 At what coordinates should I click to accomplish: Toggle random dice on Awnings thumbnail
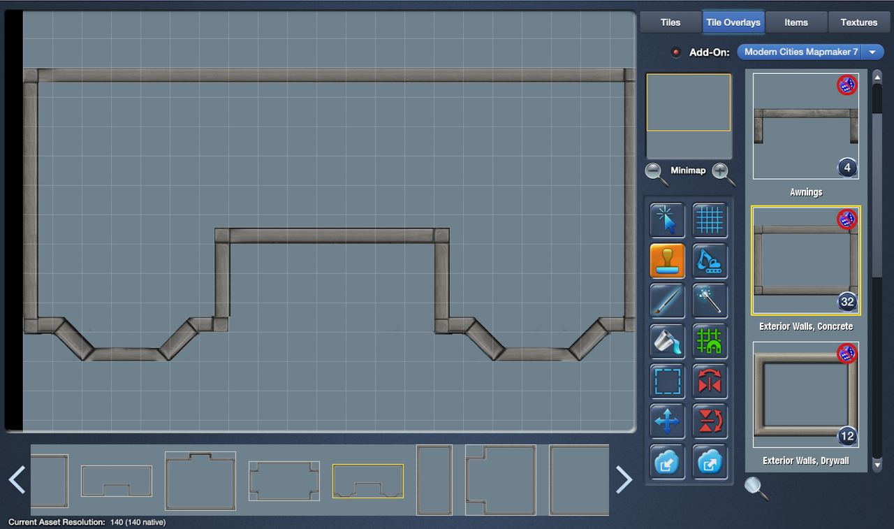847,85
